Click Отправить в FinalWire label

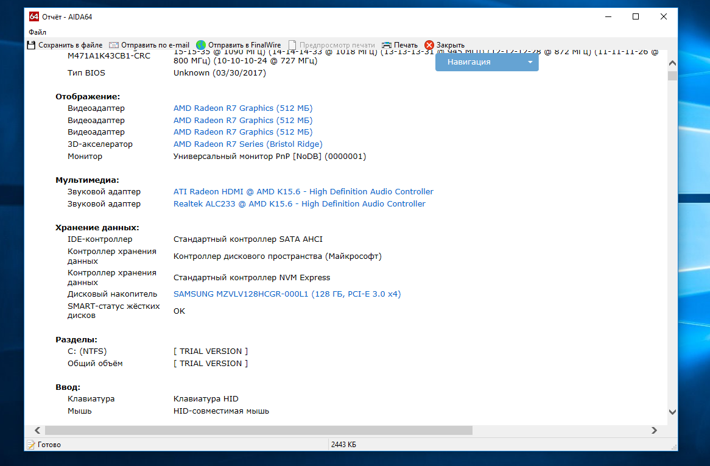(245, 45)
